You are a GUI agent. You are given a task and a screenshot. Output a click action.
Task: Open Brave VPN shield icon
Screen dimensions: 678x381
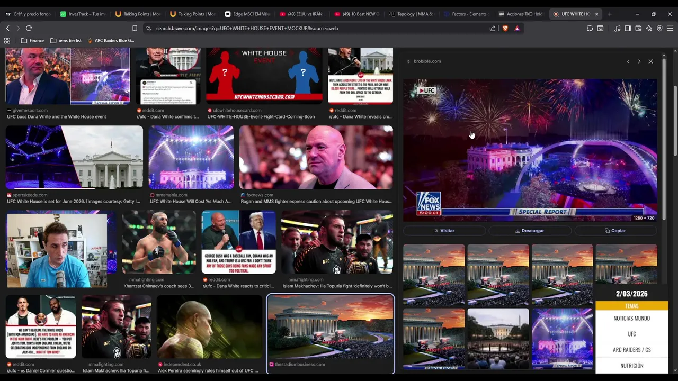pos(659,28)
